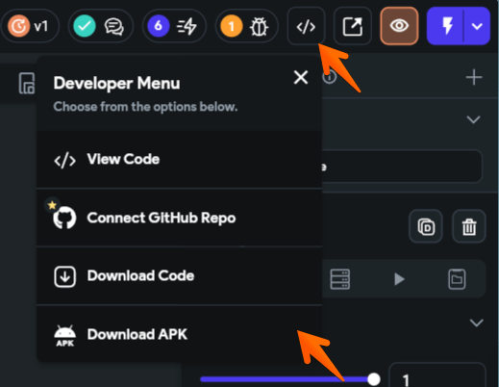
Task: Select Connect GitHub Repo option
Action: click(x=180, y=218)
